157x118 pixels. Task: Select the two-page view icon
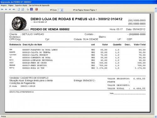[23, 9]
